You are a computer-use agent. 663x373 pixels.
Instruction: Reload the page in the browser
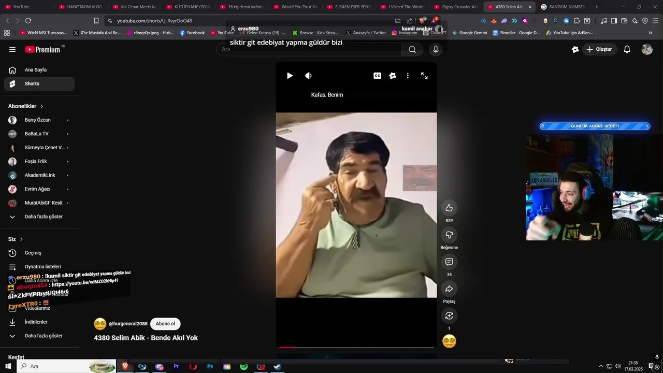(28, 21)
